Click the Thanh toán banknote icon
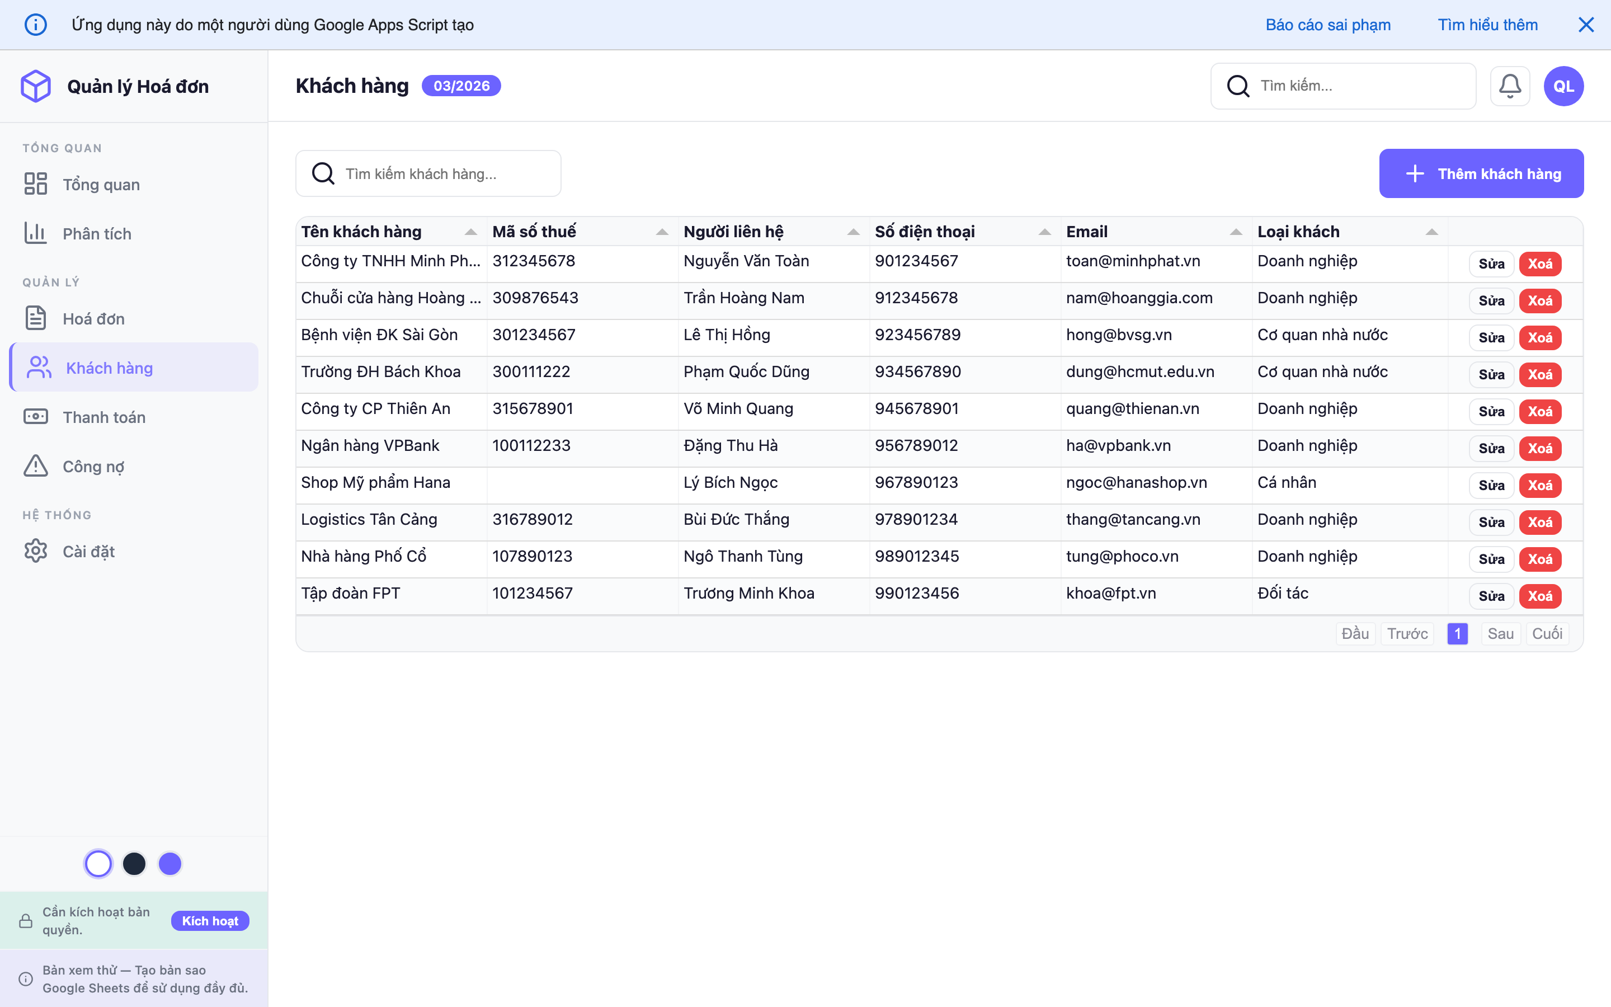This screenshot has height=1007, width=1611. pos(36,417)
